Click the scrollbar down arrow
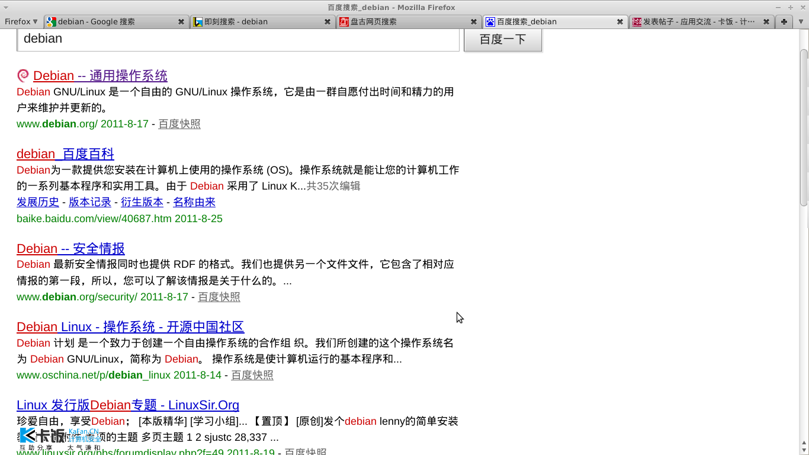The width and height of the screenshot is (809, 455). 804,449
